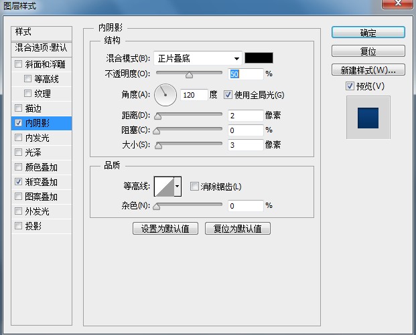416x335 pixels.
Task: Click the 不透明度 value field
Action: tap(246, 74)
